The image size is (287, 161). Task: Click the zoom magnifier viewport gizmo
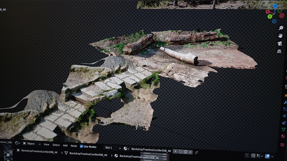click(x=281, y=28)
